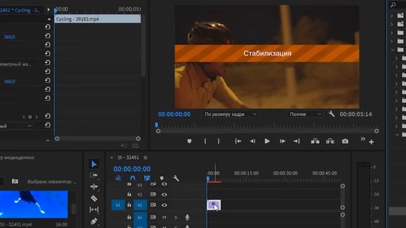The width and height of the screenshot is (406, 228).
Task: Select the Slip tool
Action: (x=94, y=210)
